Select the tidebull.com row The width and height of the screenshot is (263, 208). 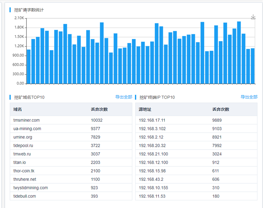24,196
